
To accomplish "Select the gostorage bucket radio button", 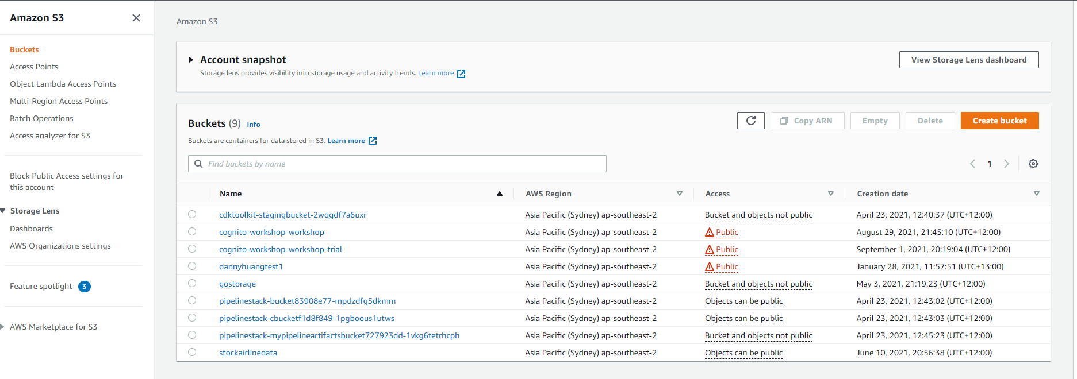I will [192, 283].
